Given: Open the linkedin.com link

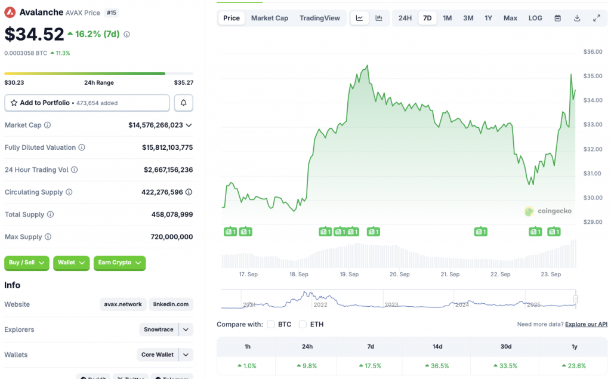Looking at the screenshot, I should point(171,304).
